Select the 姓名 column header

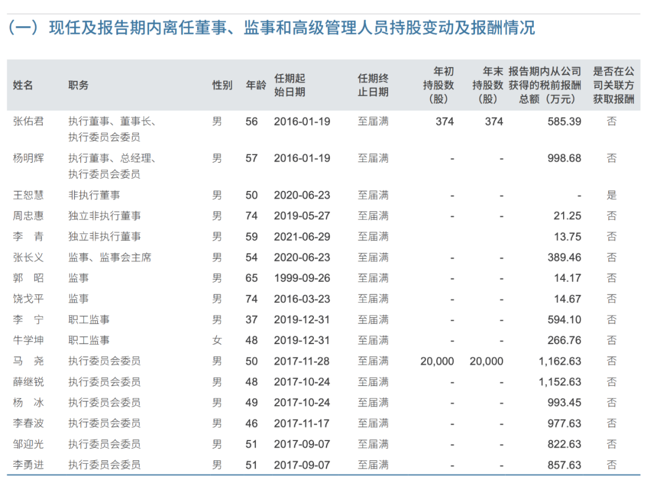(23, 86)
